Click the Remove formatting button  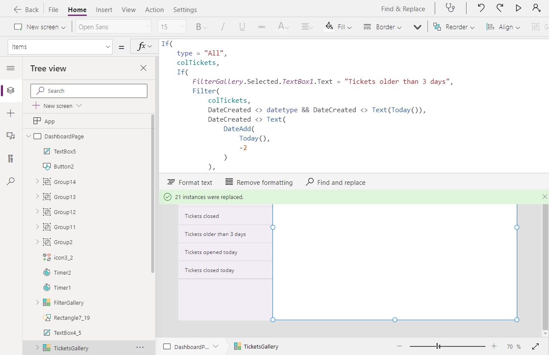pyautogui.click(x=259, y=182)
